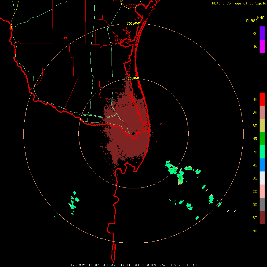Select the BD yellow legend swatch
Image resolution: width=267 pixels, height=267 pixels.
262,126
